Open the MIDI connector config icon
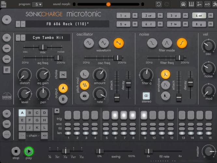 tap(183, 4)
